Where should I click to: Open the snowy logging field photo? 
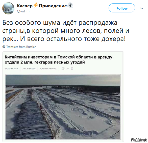[63, 107]
